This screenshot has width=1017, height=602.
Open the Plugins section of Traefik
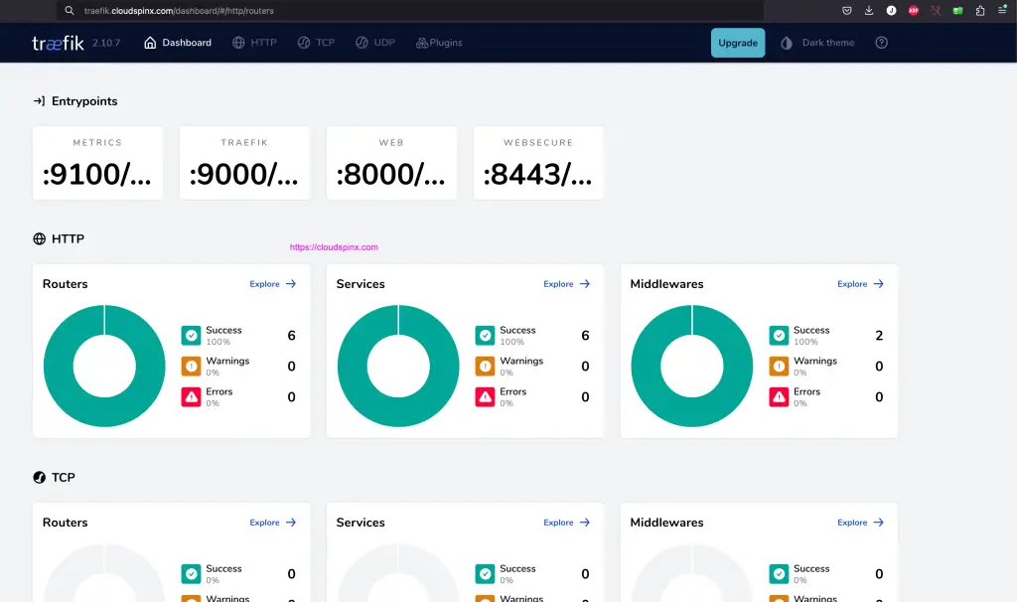(x=439, y=43)
